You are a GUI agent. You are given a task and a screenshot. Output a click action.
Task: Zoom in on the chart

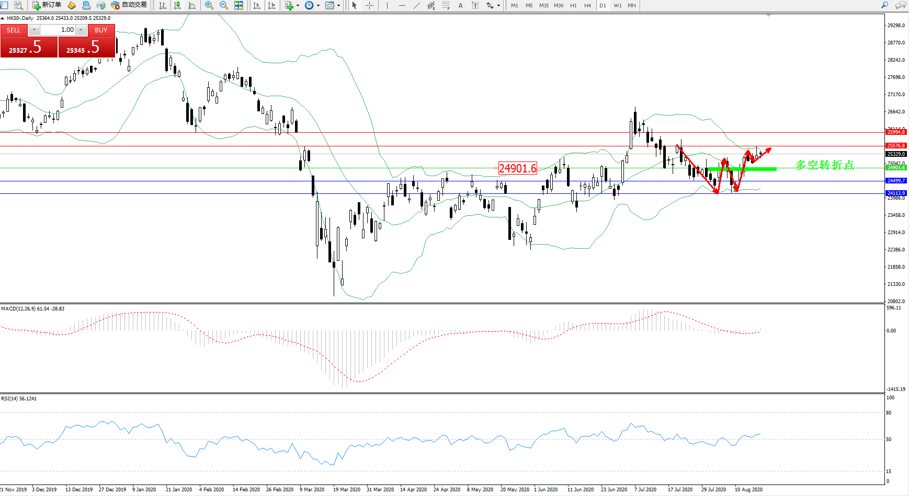209,5
